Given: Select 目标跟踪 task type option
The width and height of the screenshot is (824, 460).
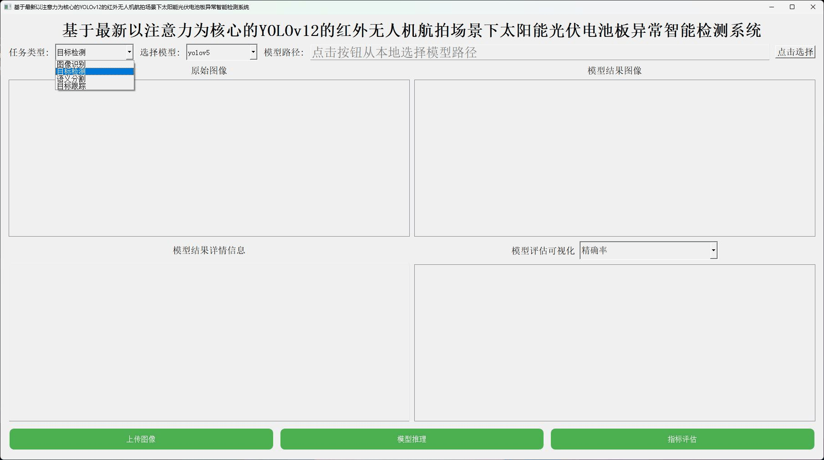Looking at the screenshot, I should coord(95,86).
